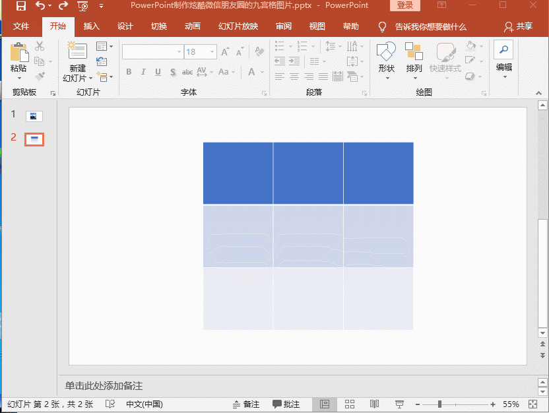549x413 pixels.
Task: Open 快速样式 quick styles
Action: click(x=445, y=59)
